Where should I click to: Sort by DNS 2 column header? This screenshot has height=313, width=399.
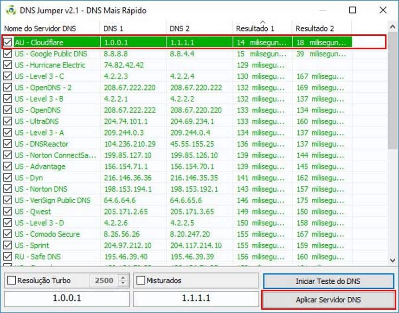199,28
